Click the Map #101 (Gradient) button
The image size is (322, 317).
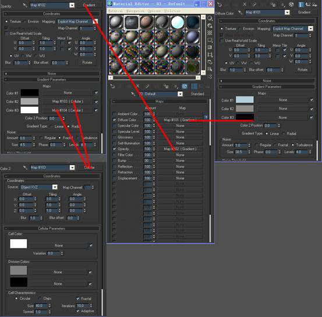tap(180, 120)
